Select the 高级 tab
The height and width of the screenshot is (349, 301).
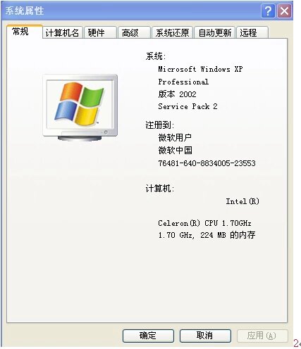(134, 32)
